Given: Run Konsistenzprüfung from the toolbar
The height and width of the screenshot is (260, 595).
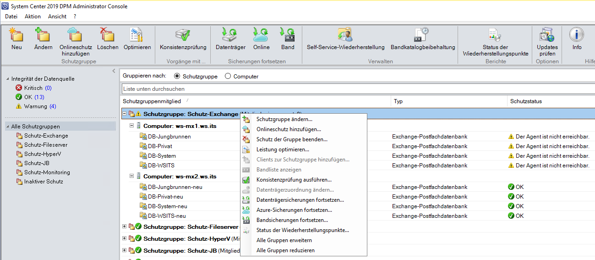Looking at the screenshot, I should [183, 35].
